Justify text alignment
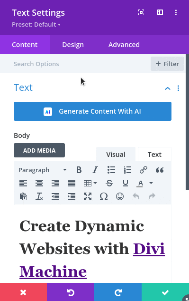This screenshot has width=189, height=301. click(72, 183)
